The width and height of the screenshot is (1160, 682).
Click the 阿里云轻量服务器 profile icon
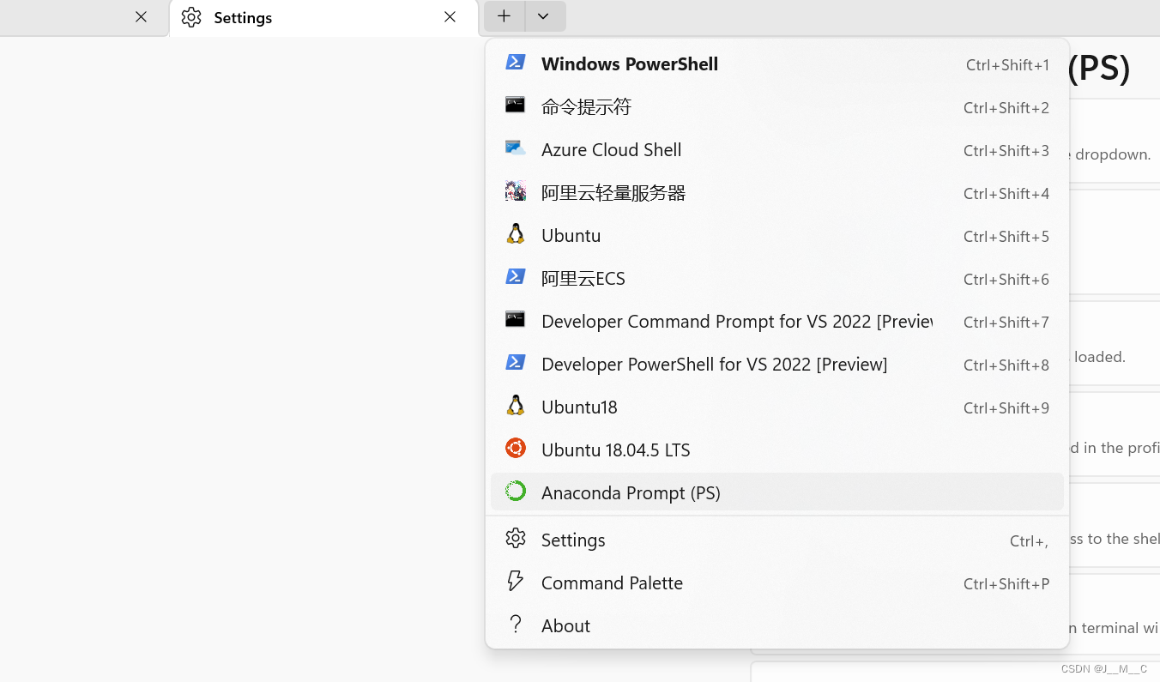515,190
